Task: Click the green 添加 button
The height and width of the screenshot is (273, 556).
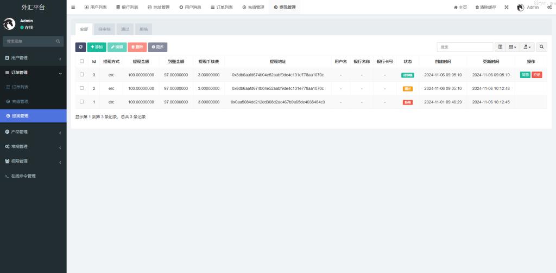Action: click(97, 47)
